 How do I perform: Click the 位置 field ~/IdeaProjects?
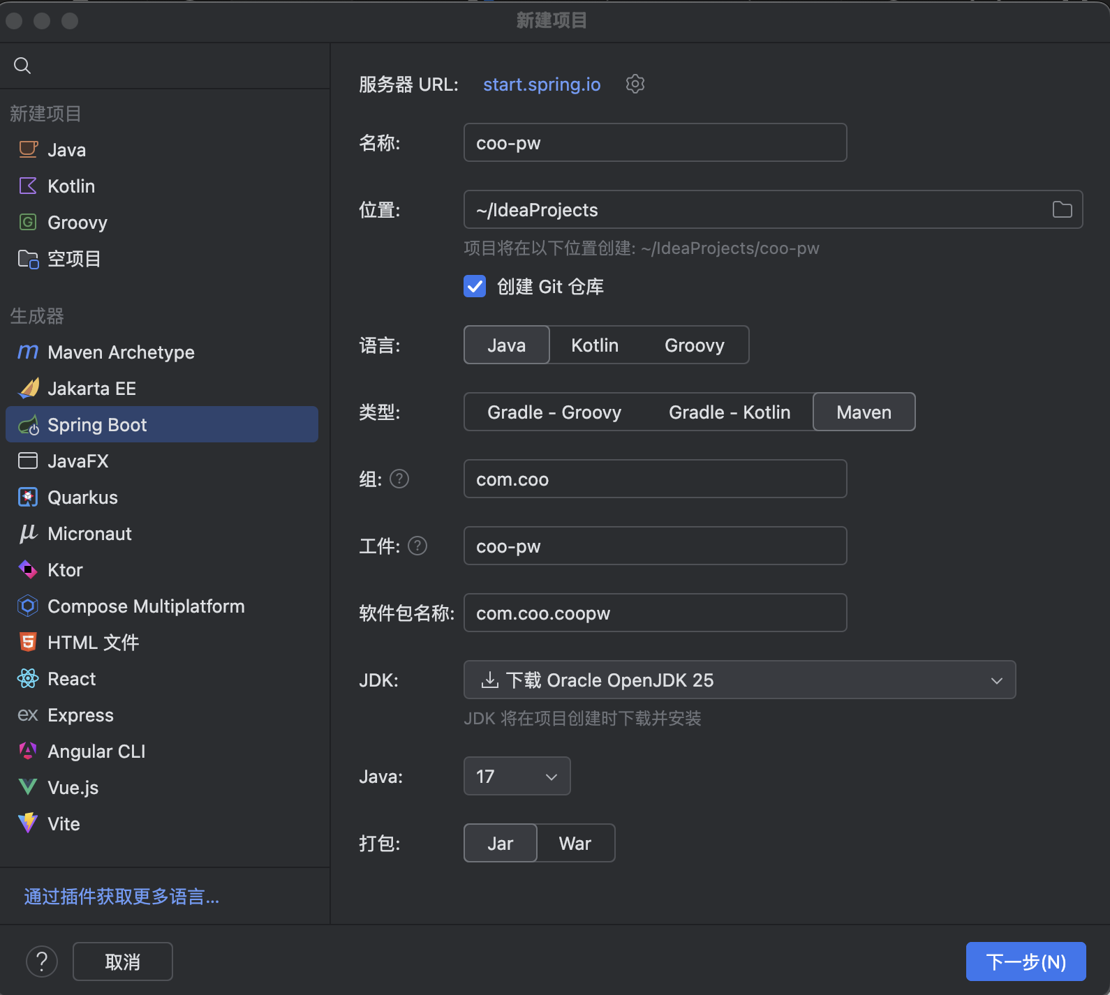click(x=773, y=209)
